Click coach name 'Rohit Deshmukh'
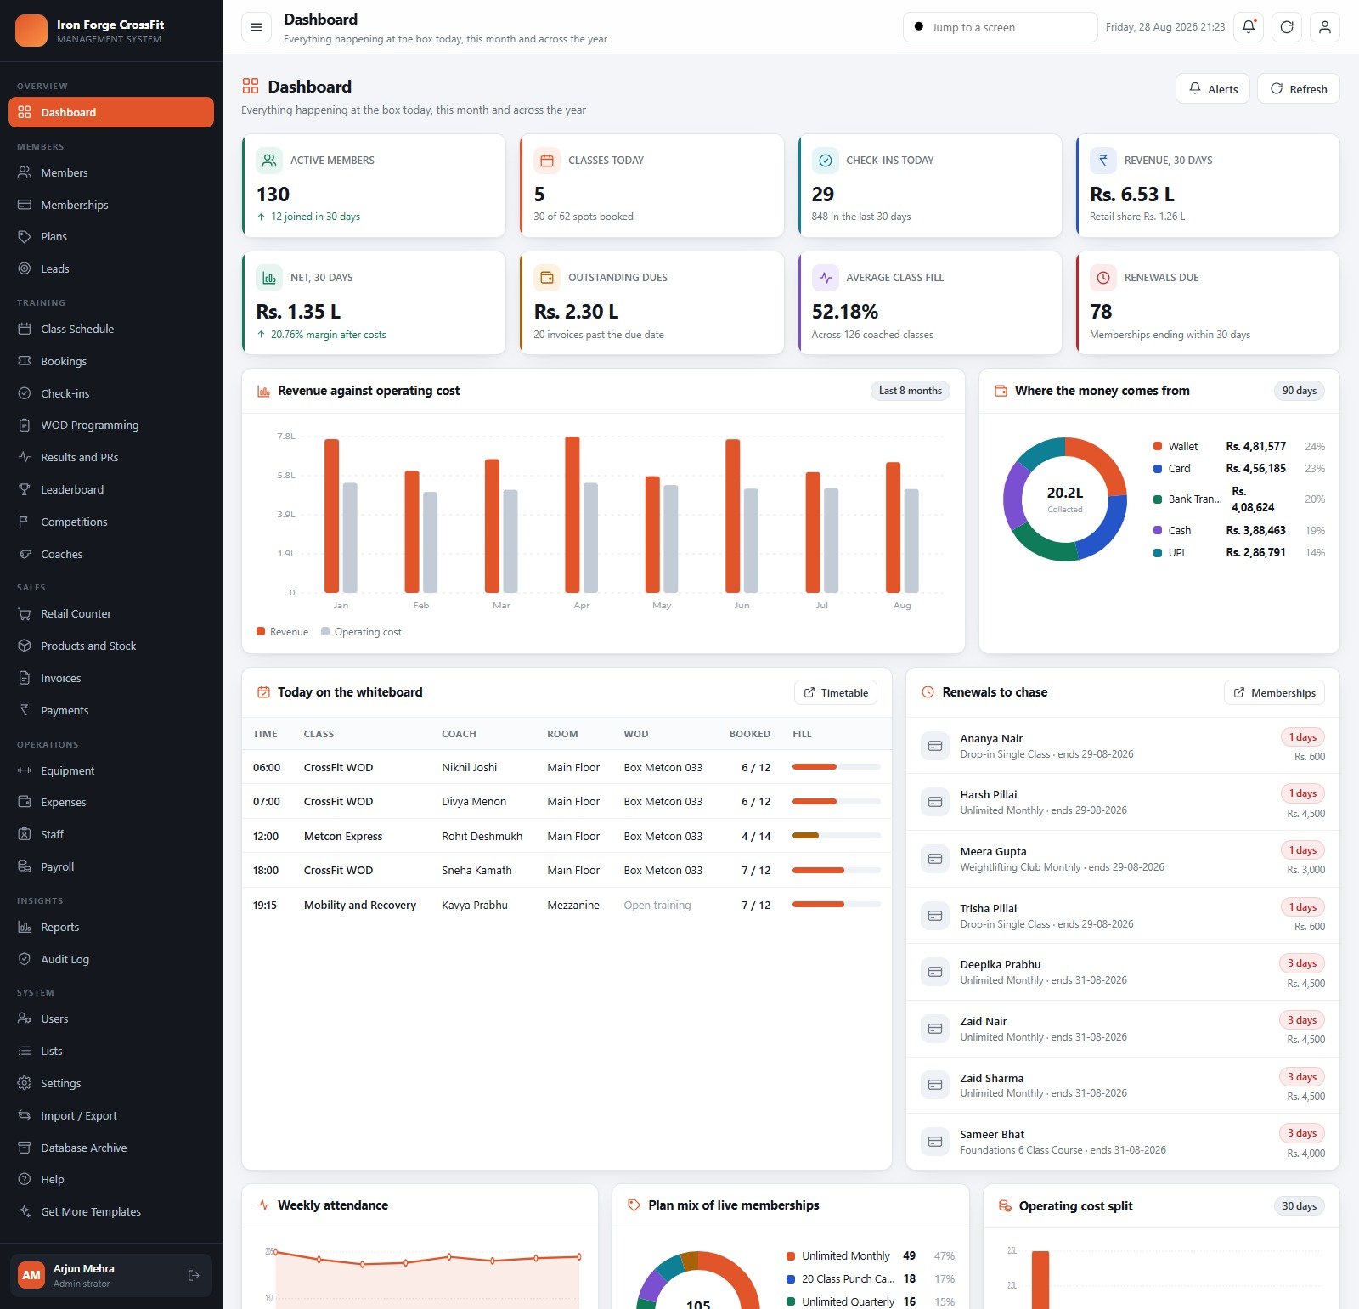The image size is (1359, 1309). pyautogui.click(x=482, y=836)
